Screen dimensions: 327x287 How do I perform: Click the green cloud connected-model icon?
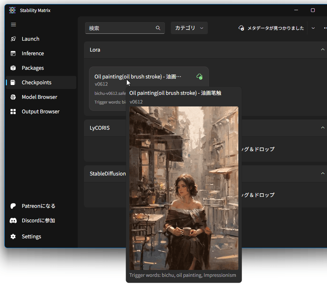point(199,77)
